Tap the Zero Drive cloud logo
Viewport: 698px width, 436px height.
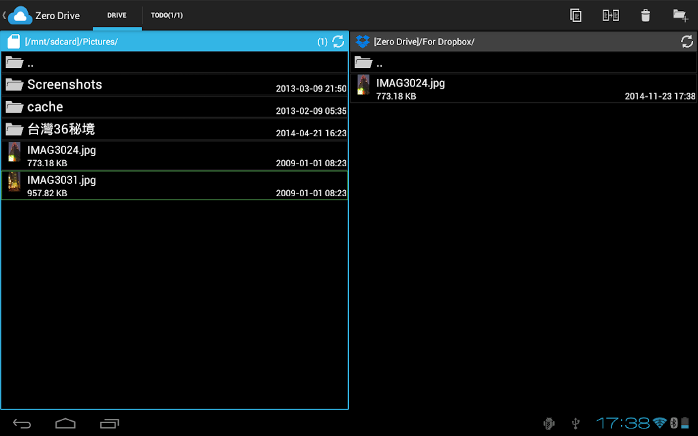20,15
